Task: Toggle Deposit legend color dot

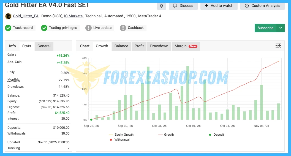Action: tap(210, 135)
